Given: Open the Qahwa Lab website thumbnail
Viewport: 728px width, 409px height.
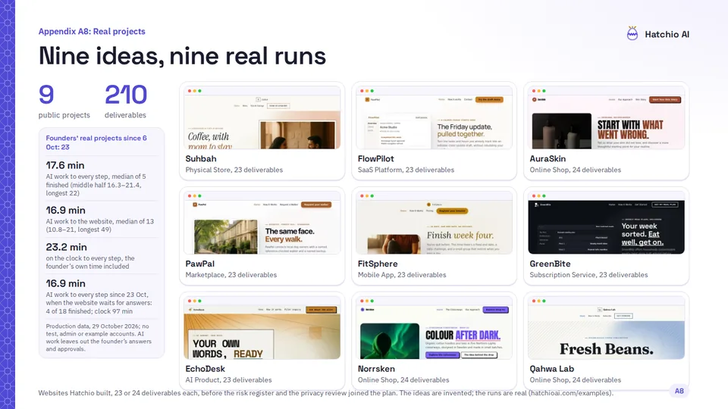Looking at the screenshot, I should point(607,328).
